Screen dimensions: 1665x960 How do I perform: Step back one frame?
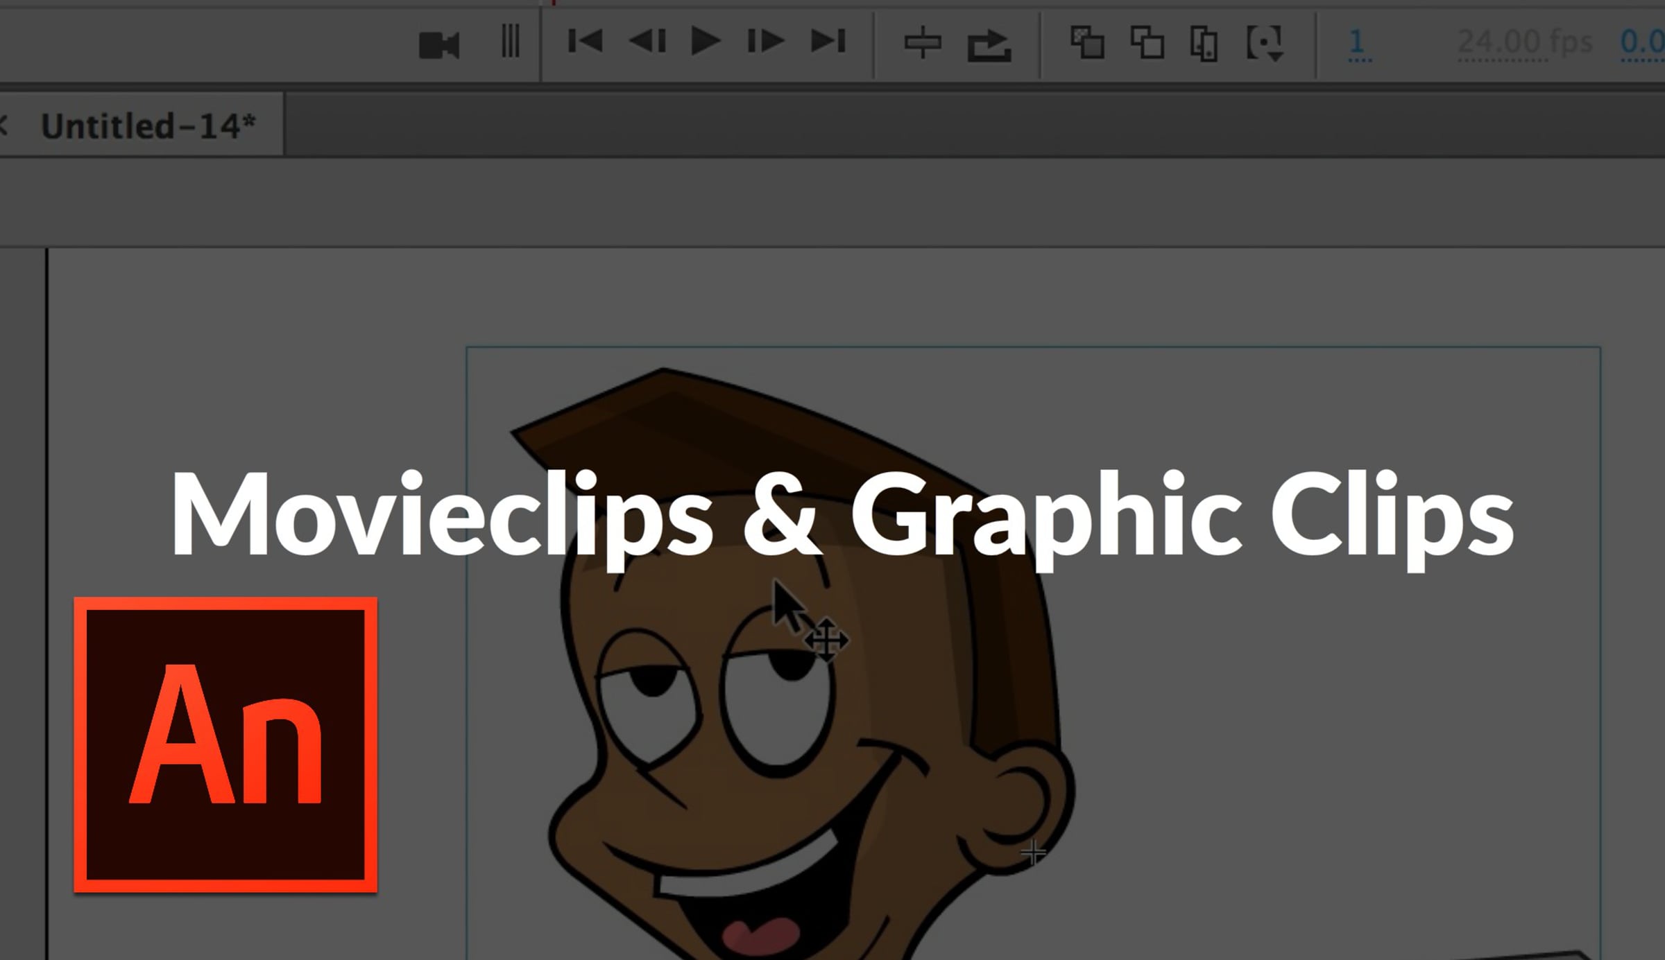(x=647, y=41)
